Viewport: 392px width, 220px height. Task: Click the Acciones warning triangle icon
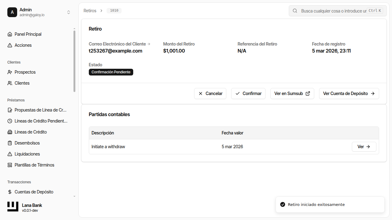(10, 45)
